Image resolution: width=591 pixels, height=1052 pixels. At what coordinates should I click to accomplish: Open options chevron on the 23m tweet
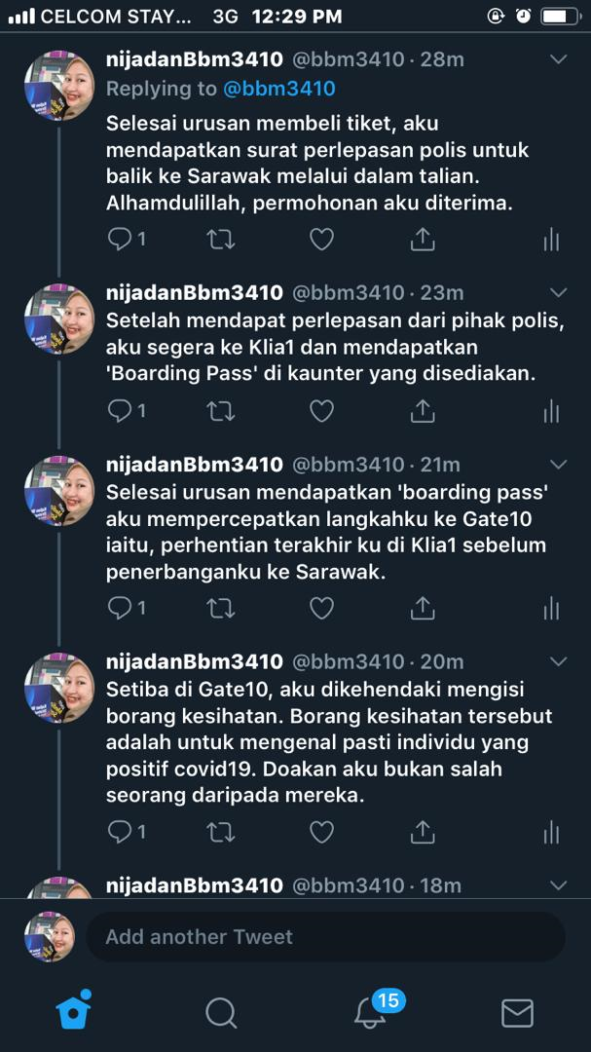558,292
